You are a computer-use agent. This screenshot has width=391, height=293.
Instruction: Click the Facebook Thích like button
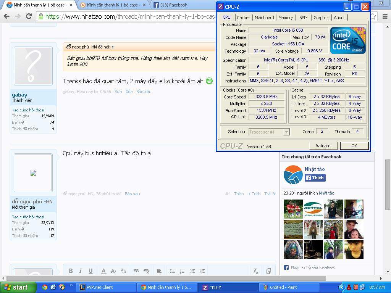point(315,178)
